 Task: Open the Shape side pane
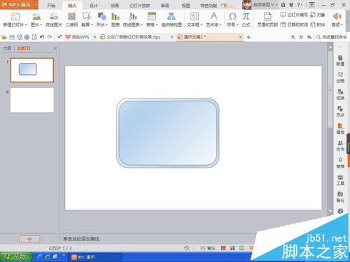(340, 112)
